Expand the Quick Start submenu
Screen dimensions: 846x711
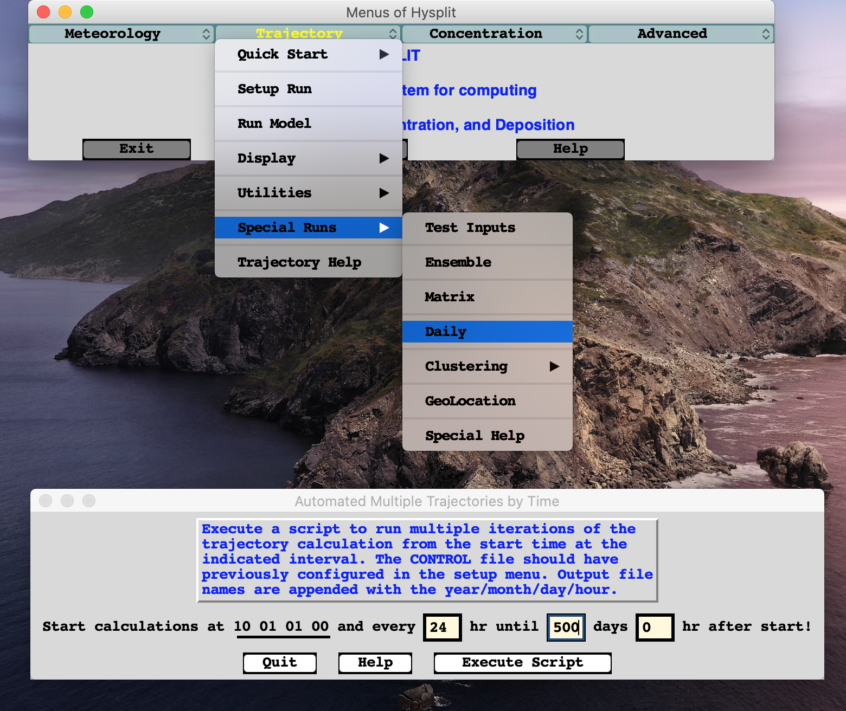click(x=309, y=54)
